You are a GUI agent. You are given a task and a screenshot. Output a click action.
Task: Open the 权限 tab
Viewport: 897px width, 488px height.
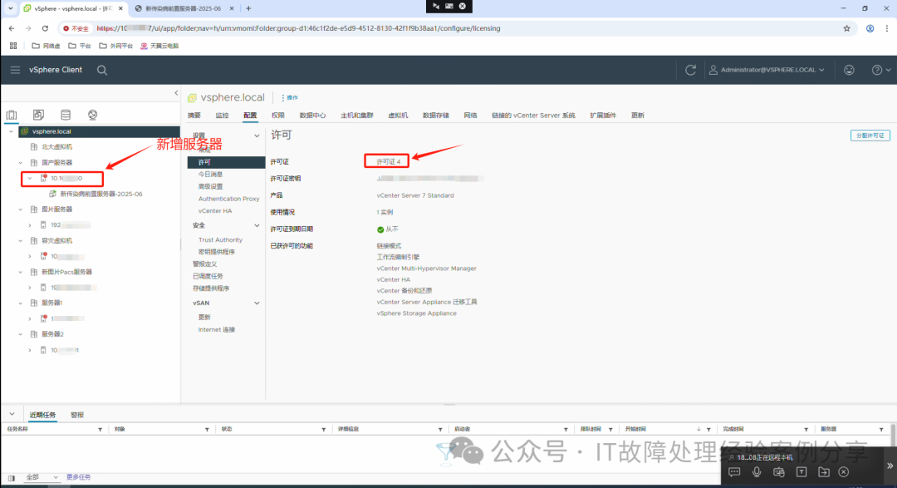point(278,115)
